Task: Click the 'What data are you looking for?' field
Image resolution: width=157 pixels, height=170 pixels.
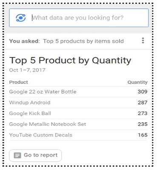Action: tap(79, 18)
